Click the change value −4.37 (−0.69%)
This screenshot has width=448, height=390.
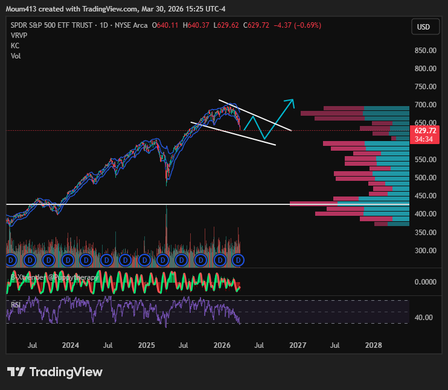pos(298,25)
